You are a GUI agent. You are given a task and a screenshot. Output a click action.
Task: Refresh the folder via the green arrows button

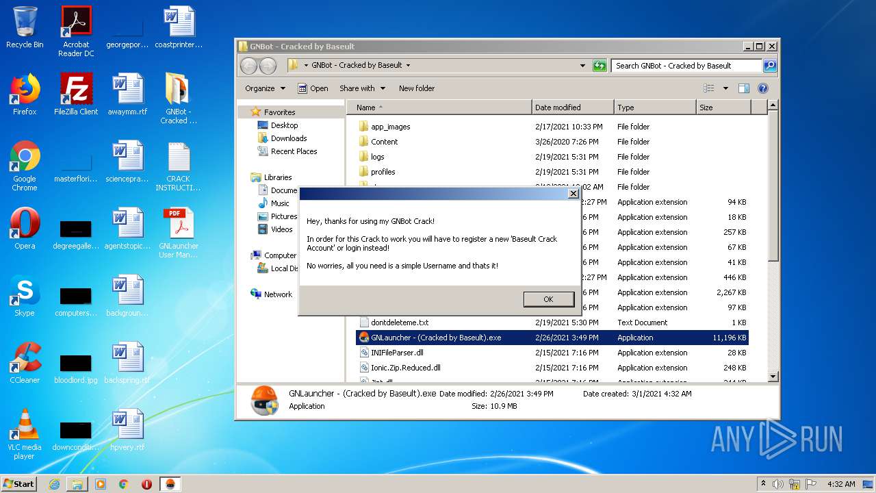click(x=600, y=66)
